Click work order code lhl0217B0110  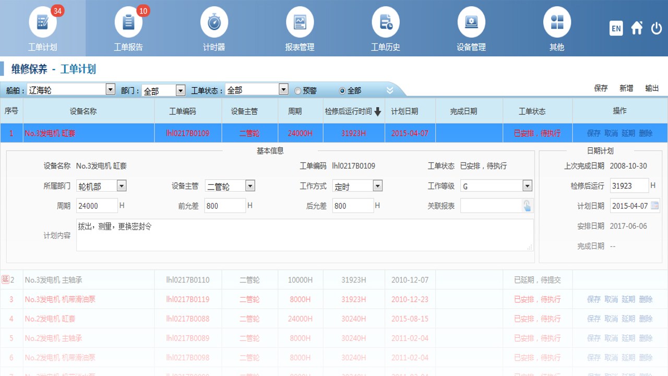click(188, 280)
